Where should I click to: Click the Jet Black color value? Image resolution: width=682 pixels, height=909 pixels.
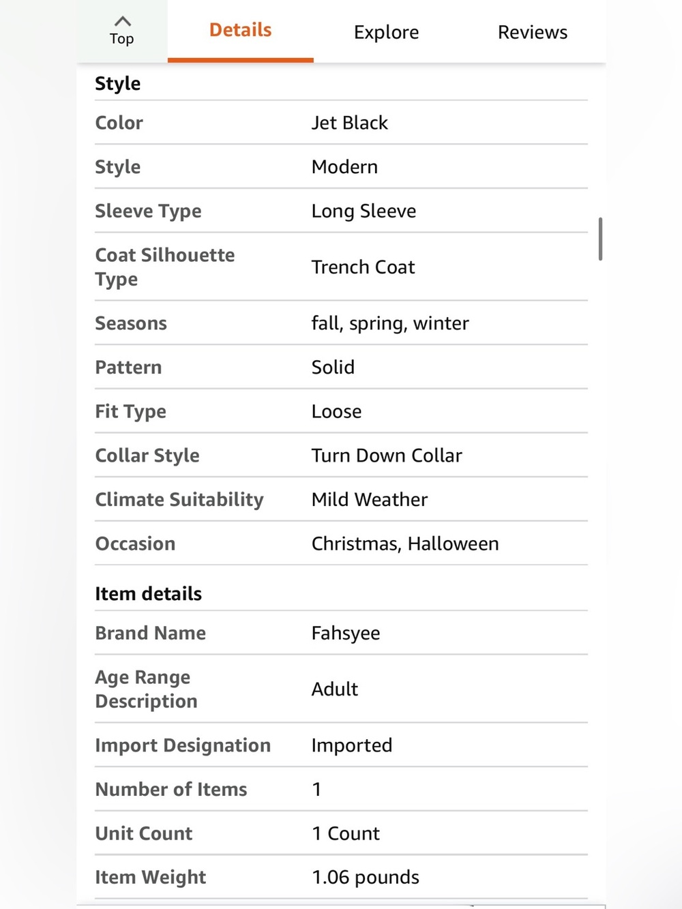pyautogui.click(x=349, y=123)
